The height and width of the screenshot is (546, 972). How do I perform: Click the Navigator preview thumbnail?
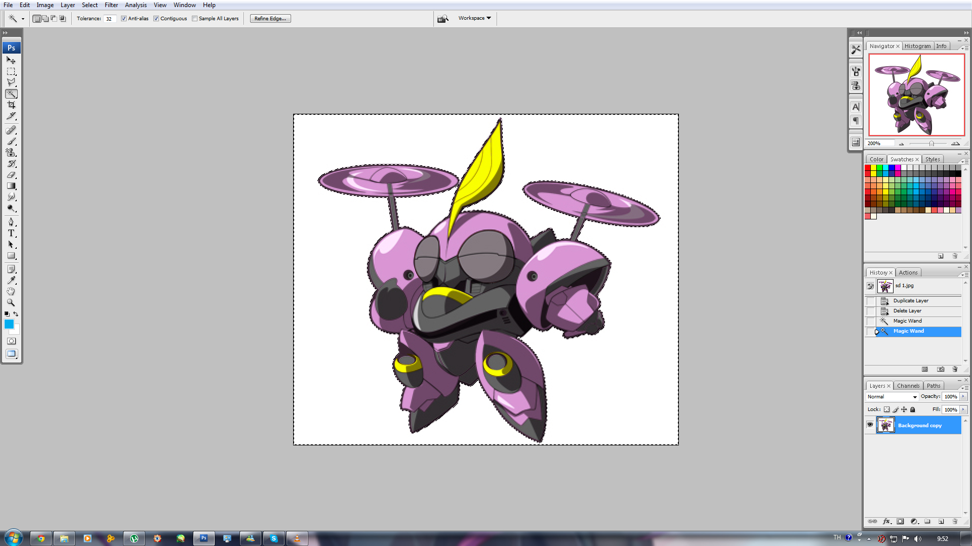tap(916, 95)
